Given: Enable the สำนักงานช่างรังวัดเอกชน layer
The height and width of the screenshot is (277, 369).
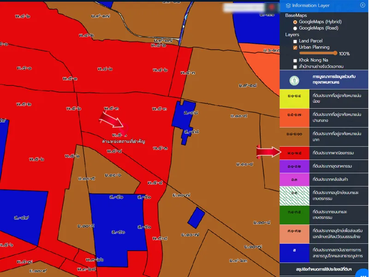Looking at the screenshot, I should click(x=295, y=66).
